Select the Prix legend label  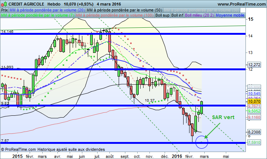(4, 10)
